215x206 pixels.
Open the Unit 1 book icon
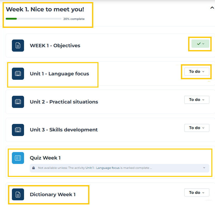(x=18, y=74)
